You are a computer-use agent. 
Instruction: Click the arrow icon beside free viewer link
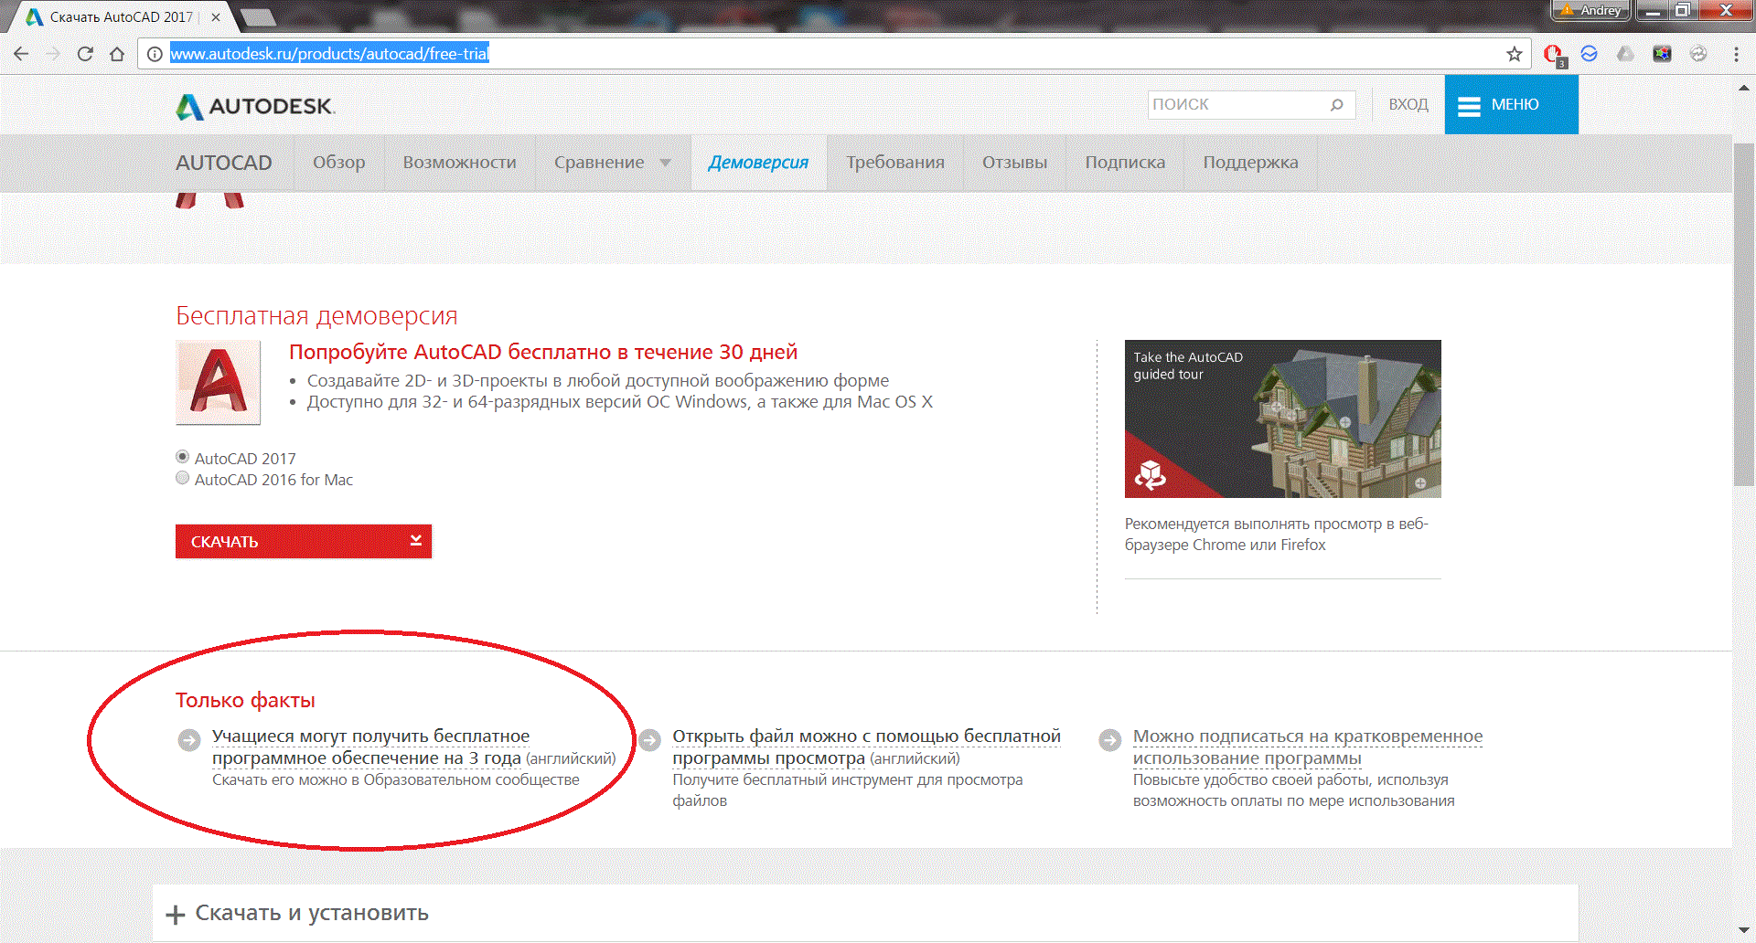[x=650, y=739]
